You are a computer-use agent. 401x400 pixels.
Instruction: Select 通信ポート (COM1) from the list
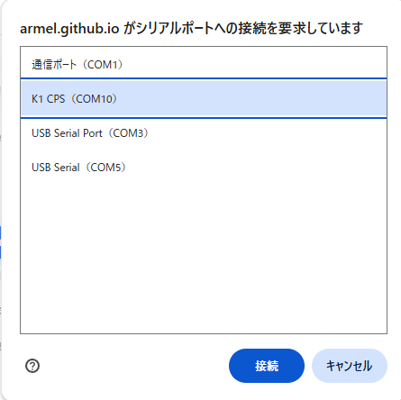[204, 65]
